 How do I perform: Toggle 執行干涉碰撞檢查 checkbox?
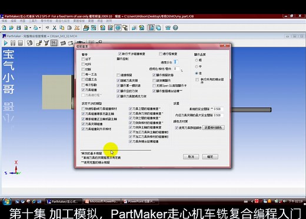pyautogui.click(x=120, y=54)
